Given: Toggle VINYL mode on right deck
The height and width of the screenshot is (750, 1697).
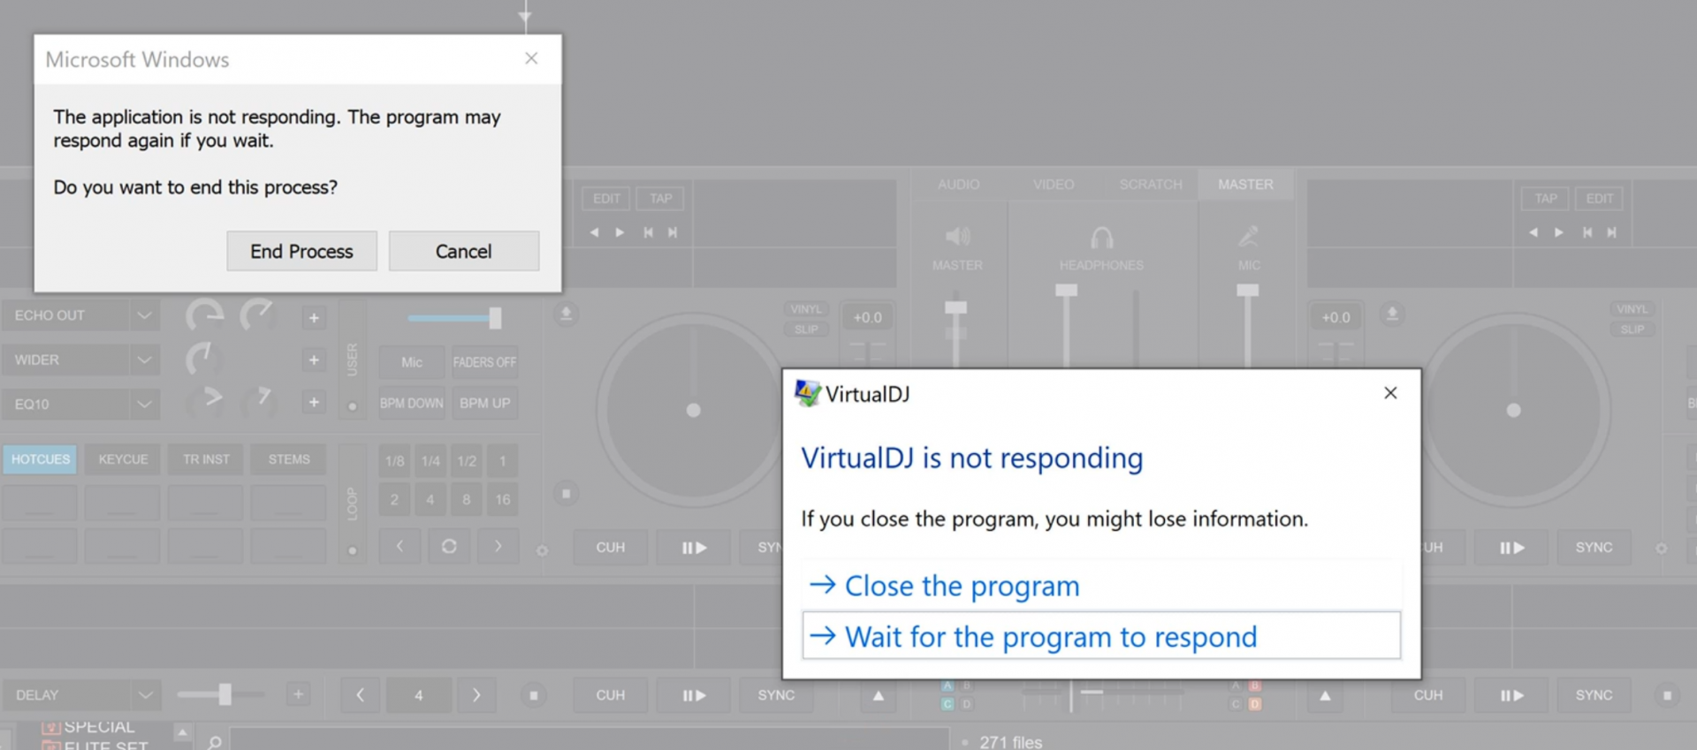Looking at the screenshot, I should [1632, 309].
